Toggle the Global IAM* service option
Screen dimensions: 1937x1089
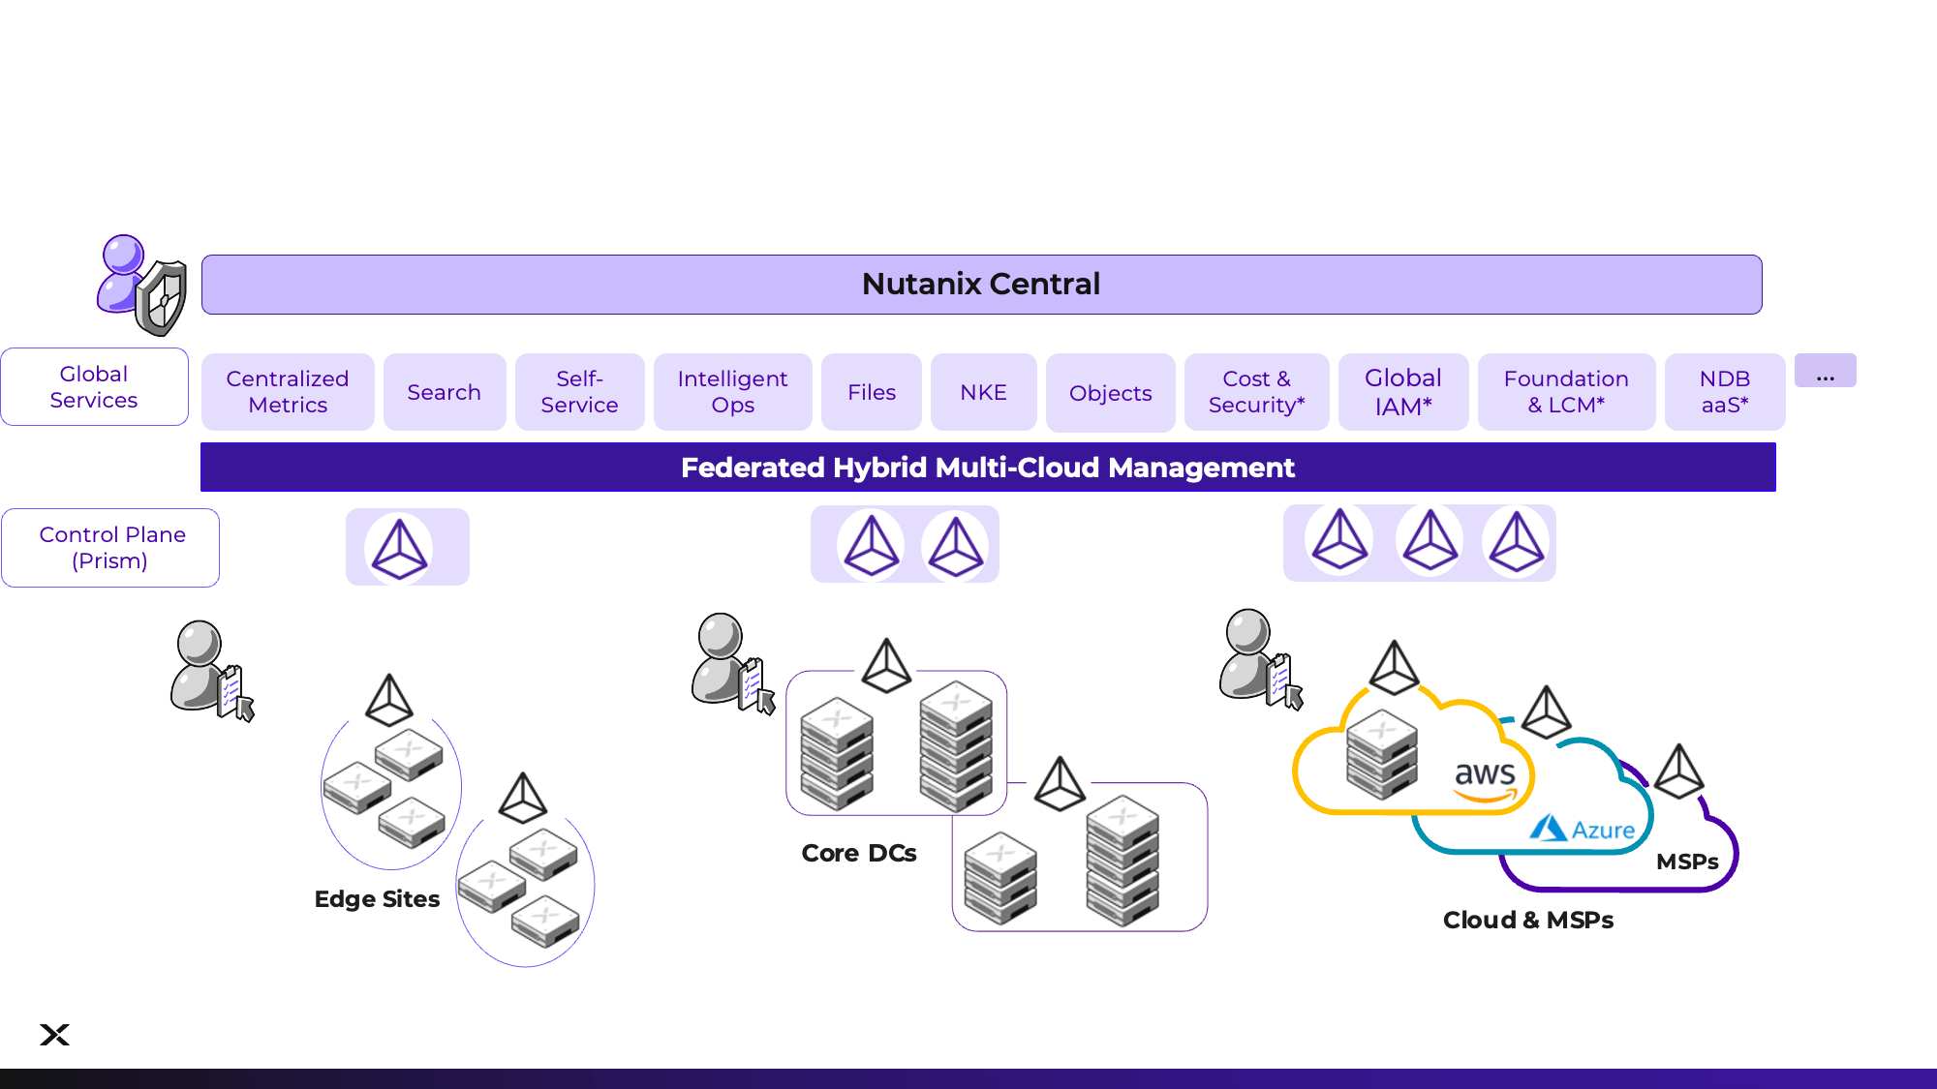tap(1402, 391)
